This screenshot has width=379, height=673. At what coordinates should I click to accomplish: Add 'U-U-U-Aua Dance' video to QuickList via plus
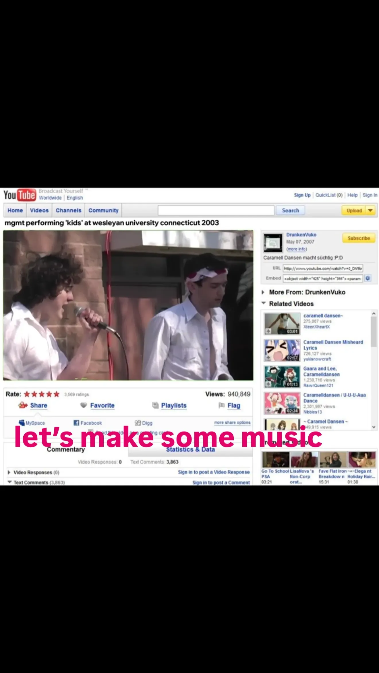pos(268,410)
